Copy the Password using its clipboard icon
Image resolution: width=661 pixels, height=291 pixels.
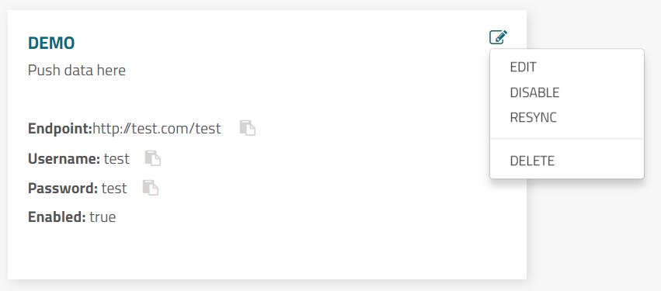pyautogui.click(x=151, y=187)
